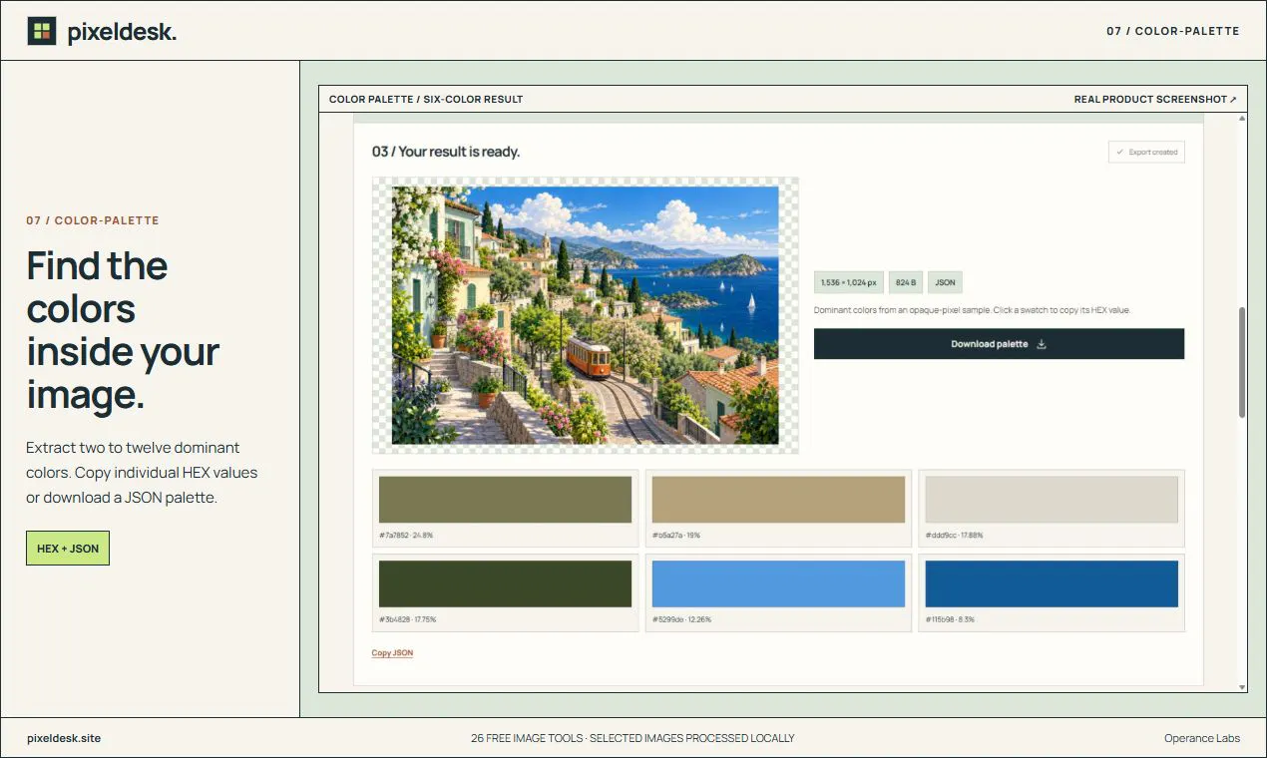Click the checkmark icon in Export created
The image size is (1267, 758).
coord(1120,153)
